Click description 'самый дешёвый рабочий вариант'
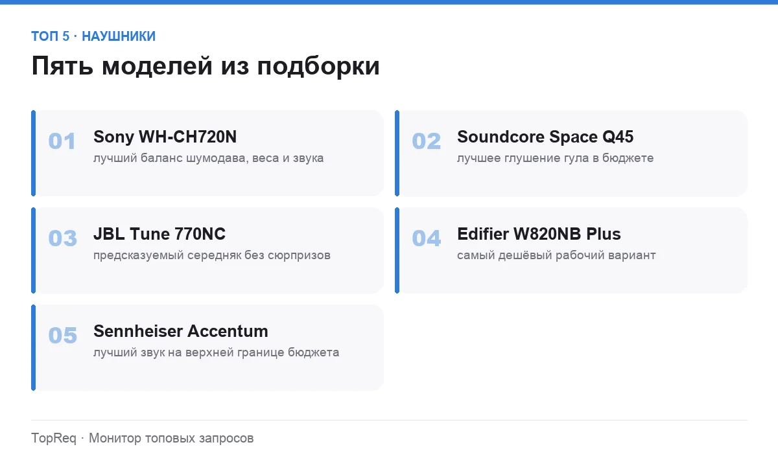 click(556, 255)
